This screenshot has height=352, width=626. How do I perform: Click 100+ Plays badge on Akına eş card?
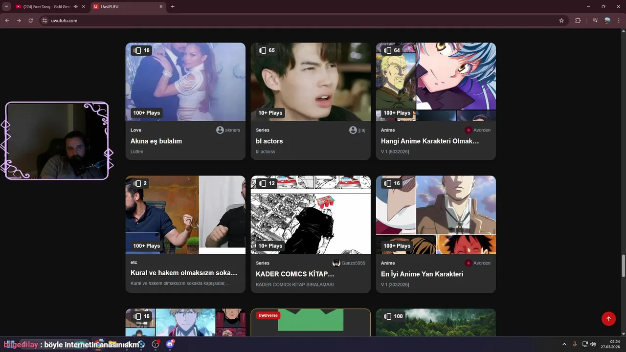(146, 113)
